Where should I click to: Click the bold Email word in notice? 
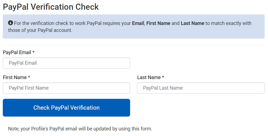tap(138, 23)
